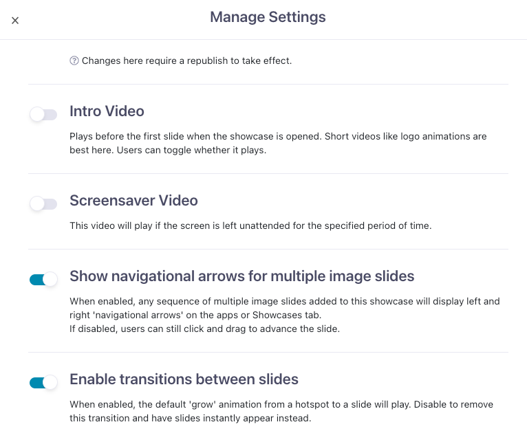Click the republish help question-mark icon
This screenshot has width=527, height=442.
click(74, 60)
